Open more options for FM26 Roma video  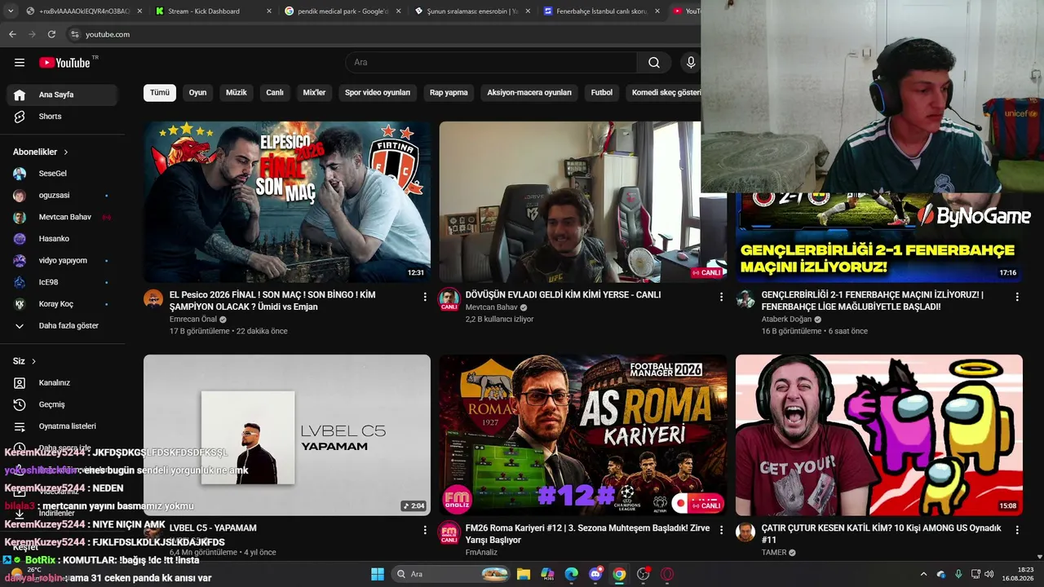[721, 530]
